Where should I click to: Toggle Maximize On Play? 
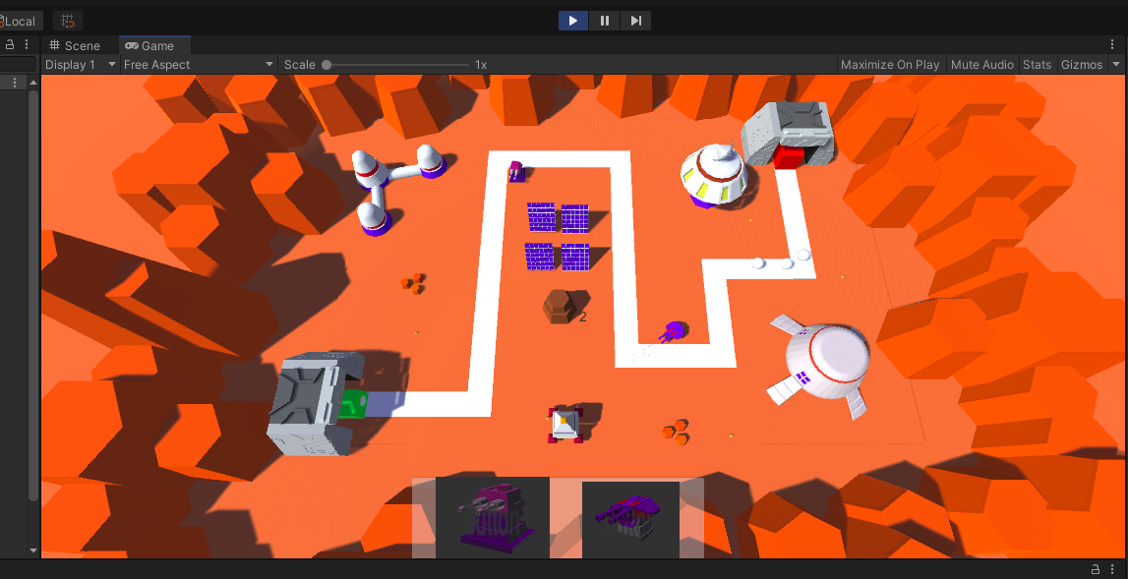pos(890,65)
